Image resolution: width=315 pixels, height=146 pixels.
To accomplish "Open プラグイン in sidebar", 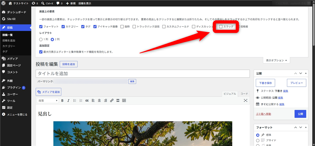I will (15, 87).
